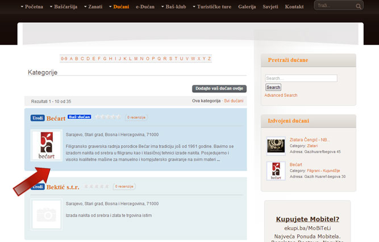Filter listings by letter F
The width and height of the screenshot is (379, 242).
tap(99, 58)
